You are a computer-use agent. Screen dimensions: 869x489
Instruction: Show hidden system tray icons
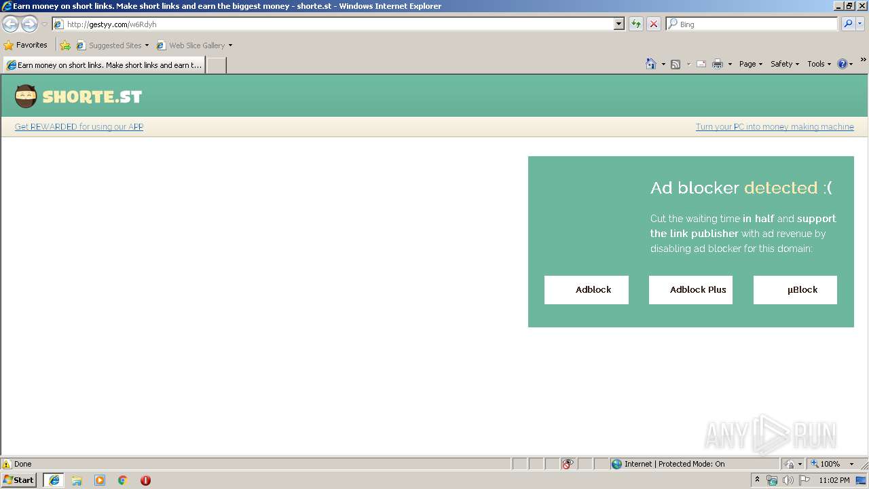coord(758,480)
